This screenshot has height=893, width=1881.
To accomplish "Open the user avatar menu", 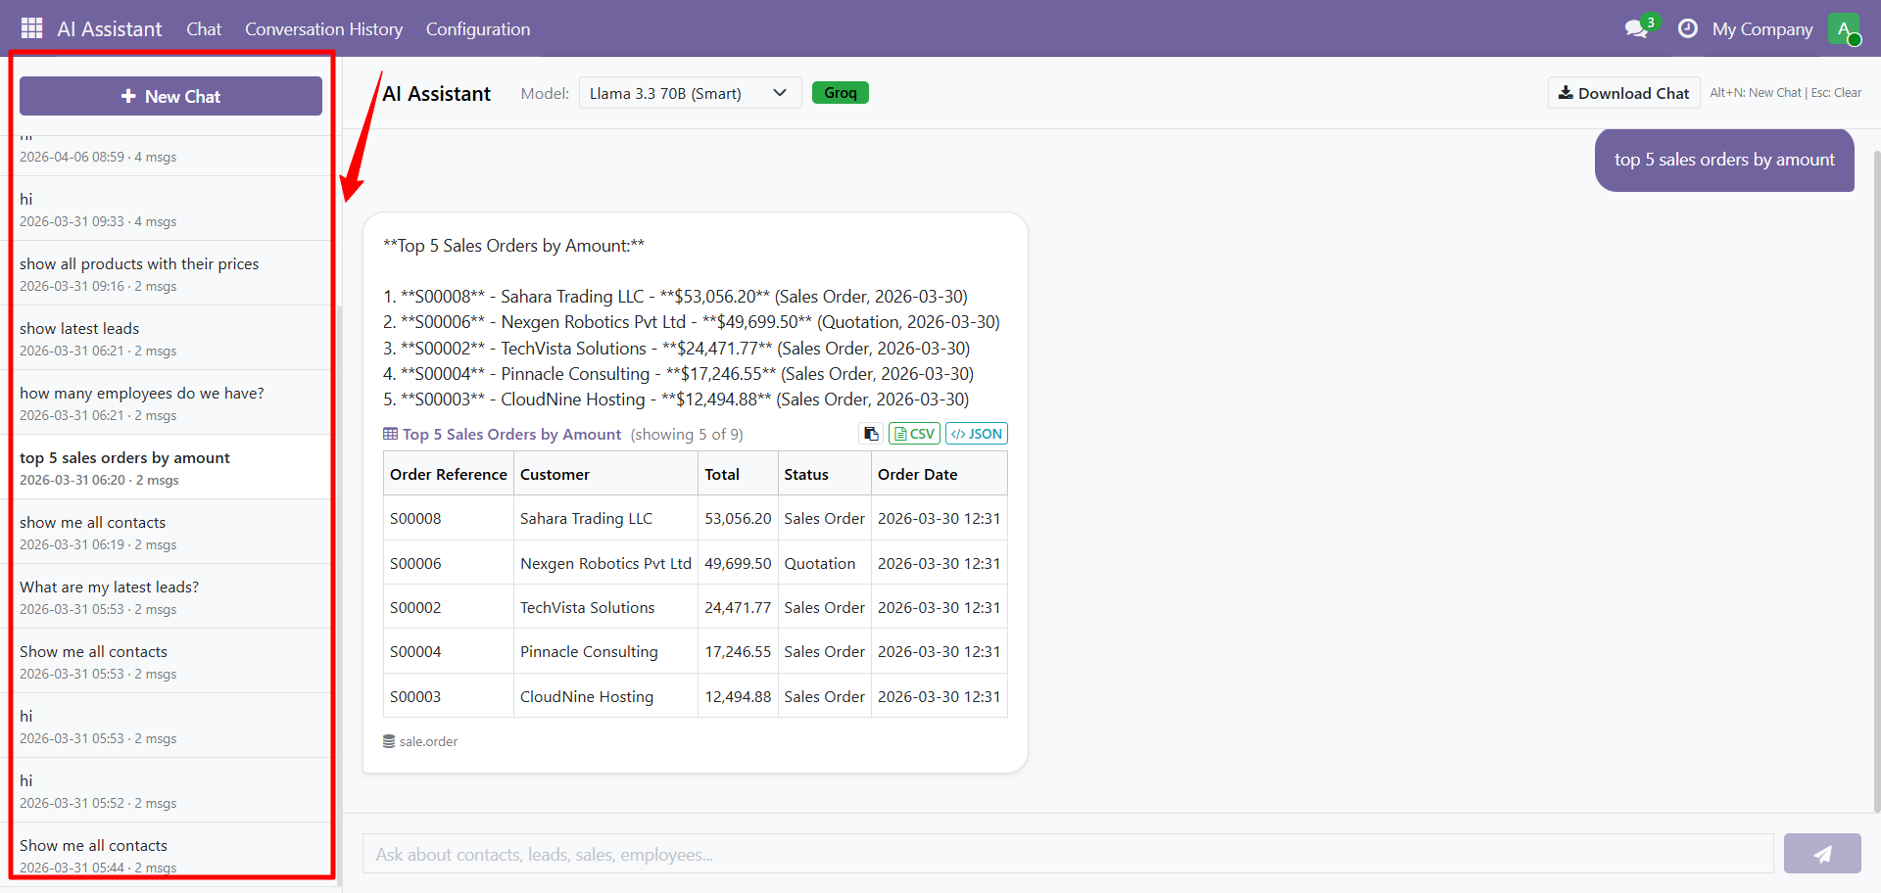I will click(1843, 28).
